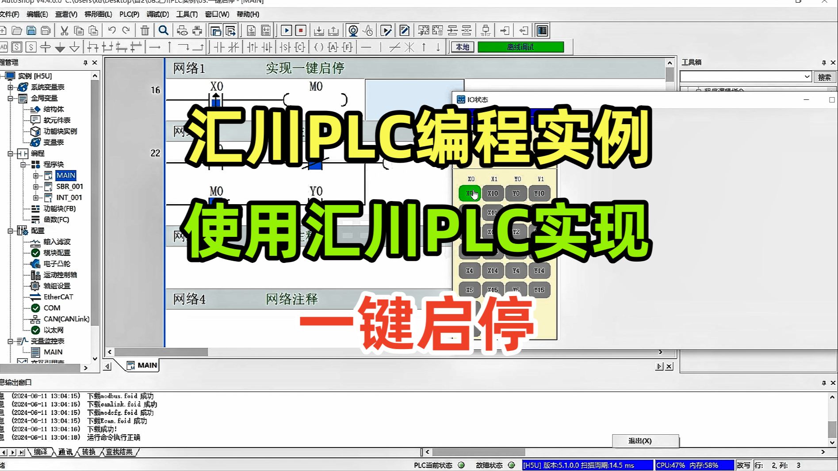This screenshot has width=838, height=471.
Task: Toggle input X10 in the IO status window
Action: pyautogui.click(x=493, y=193)
